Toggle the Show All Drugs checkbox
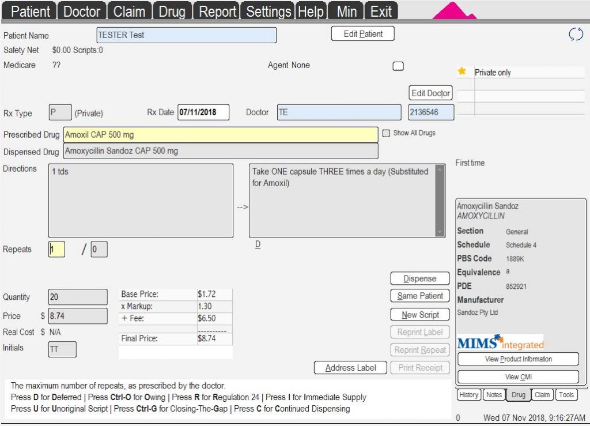Screen dimensions: 590x426 (x=386, y=133)
